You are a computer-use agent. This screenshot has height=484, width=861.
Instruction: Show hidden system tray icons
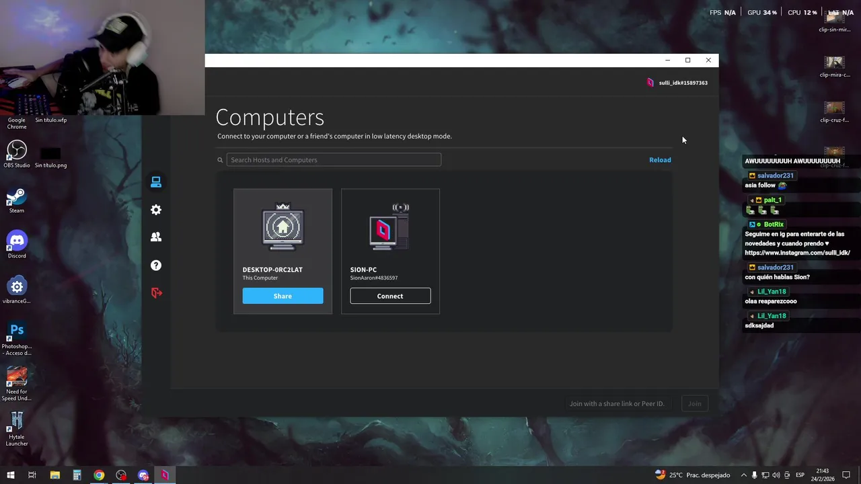(743, 475)
